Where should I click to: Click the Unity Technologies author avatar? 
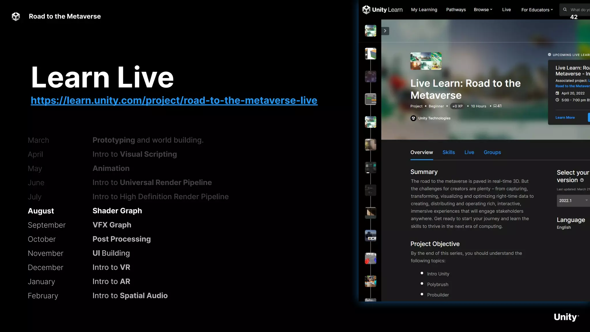(x=413, y=118)
